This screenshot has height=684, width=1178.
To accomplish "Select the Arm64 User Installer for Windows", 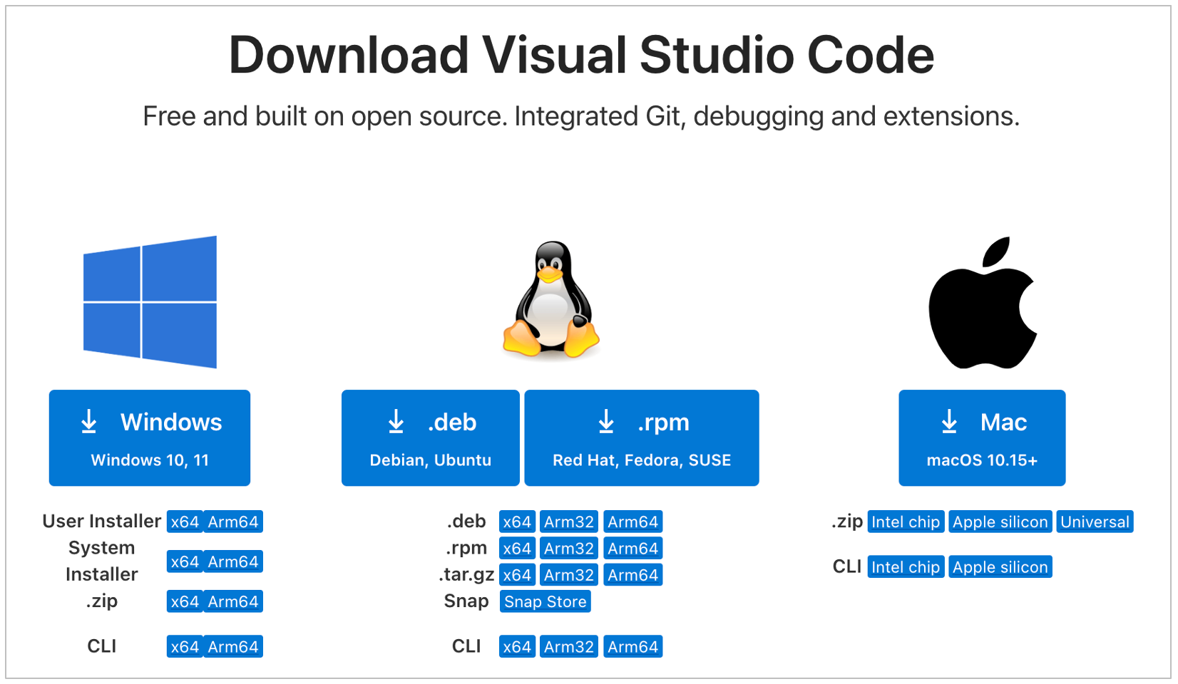I will tap(234, 521).
